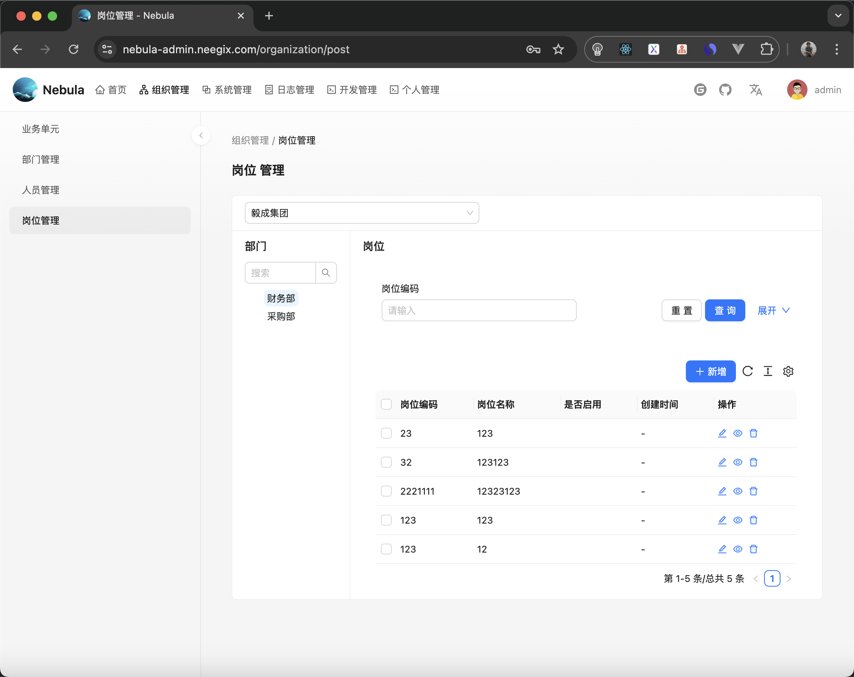Expand advanced filters via 展开
The width and height of the screenshot is (854, 677).
pyautogui.click(x=772, y=310)
